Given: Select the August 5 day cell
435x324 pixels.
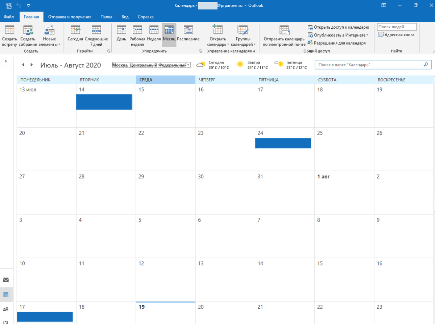Looking at the screenshot, I should (x=166, y=236).
